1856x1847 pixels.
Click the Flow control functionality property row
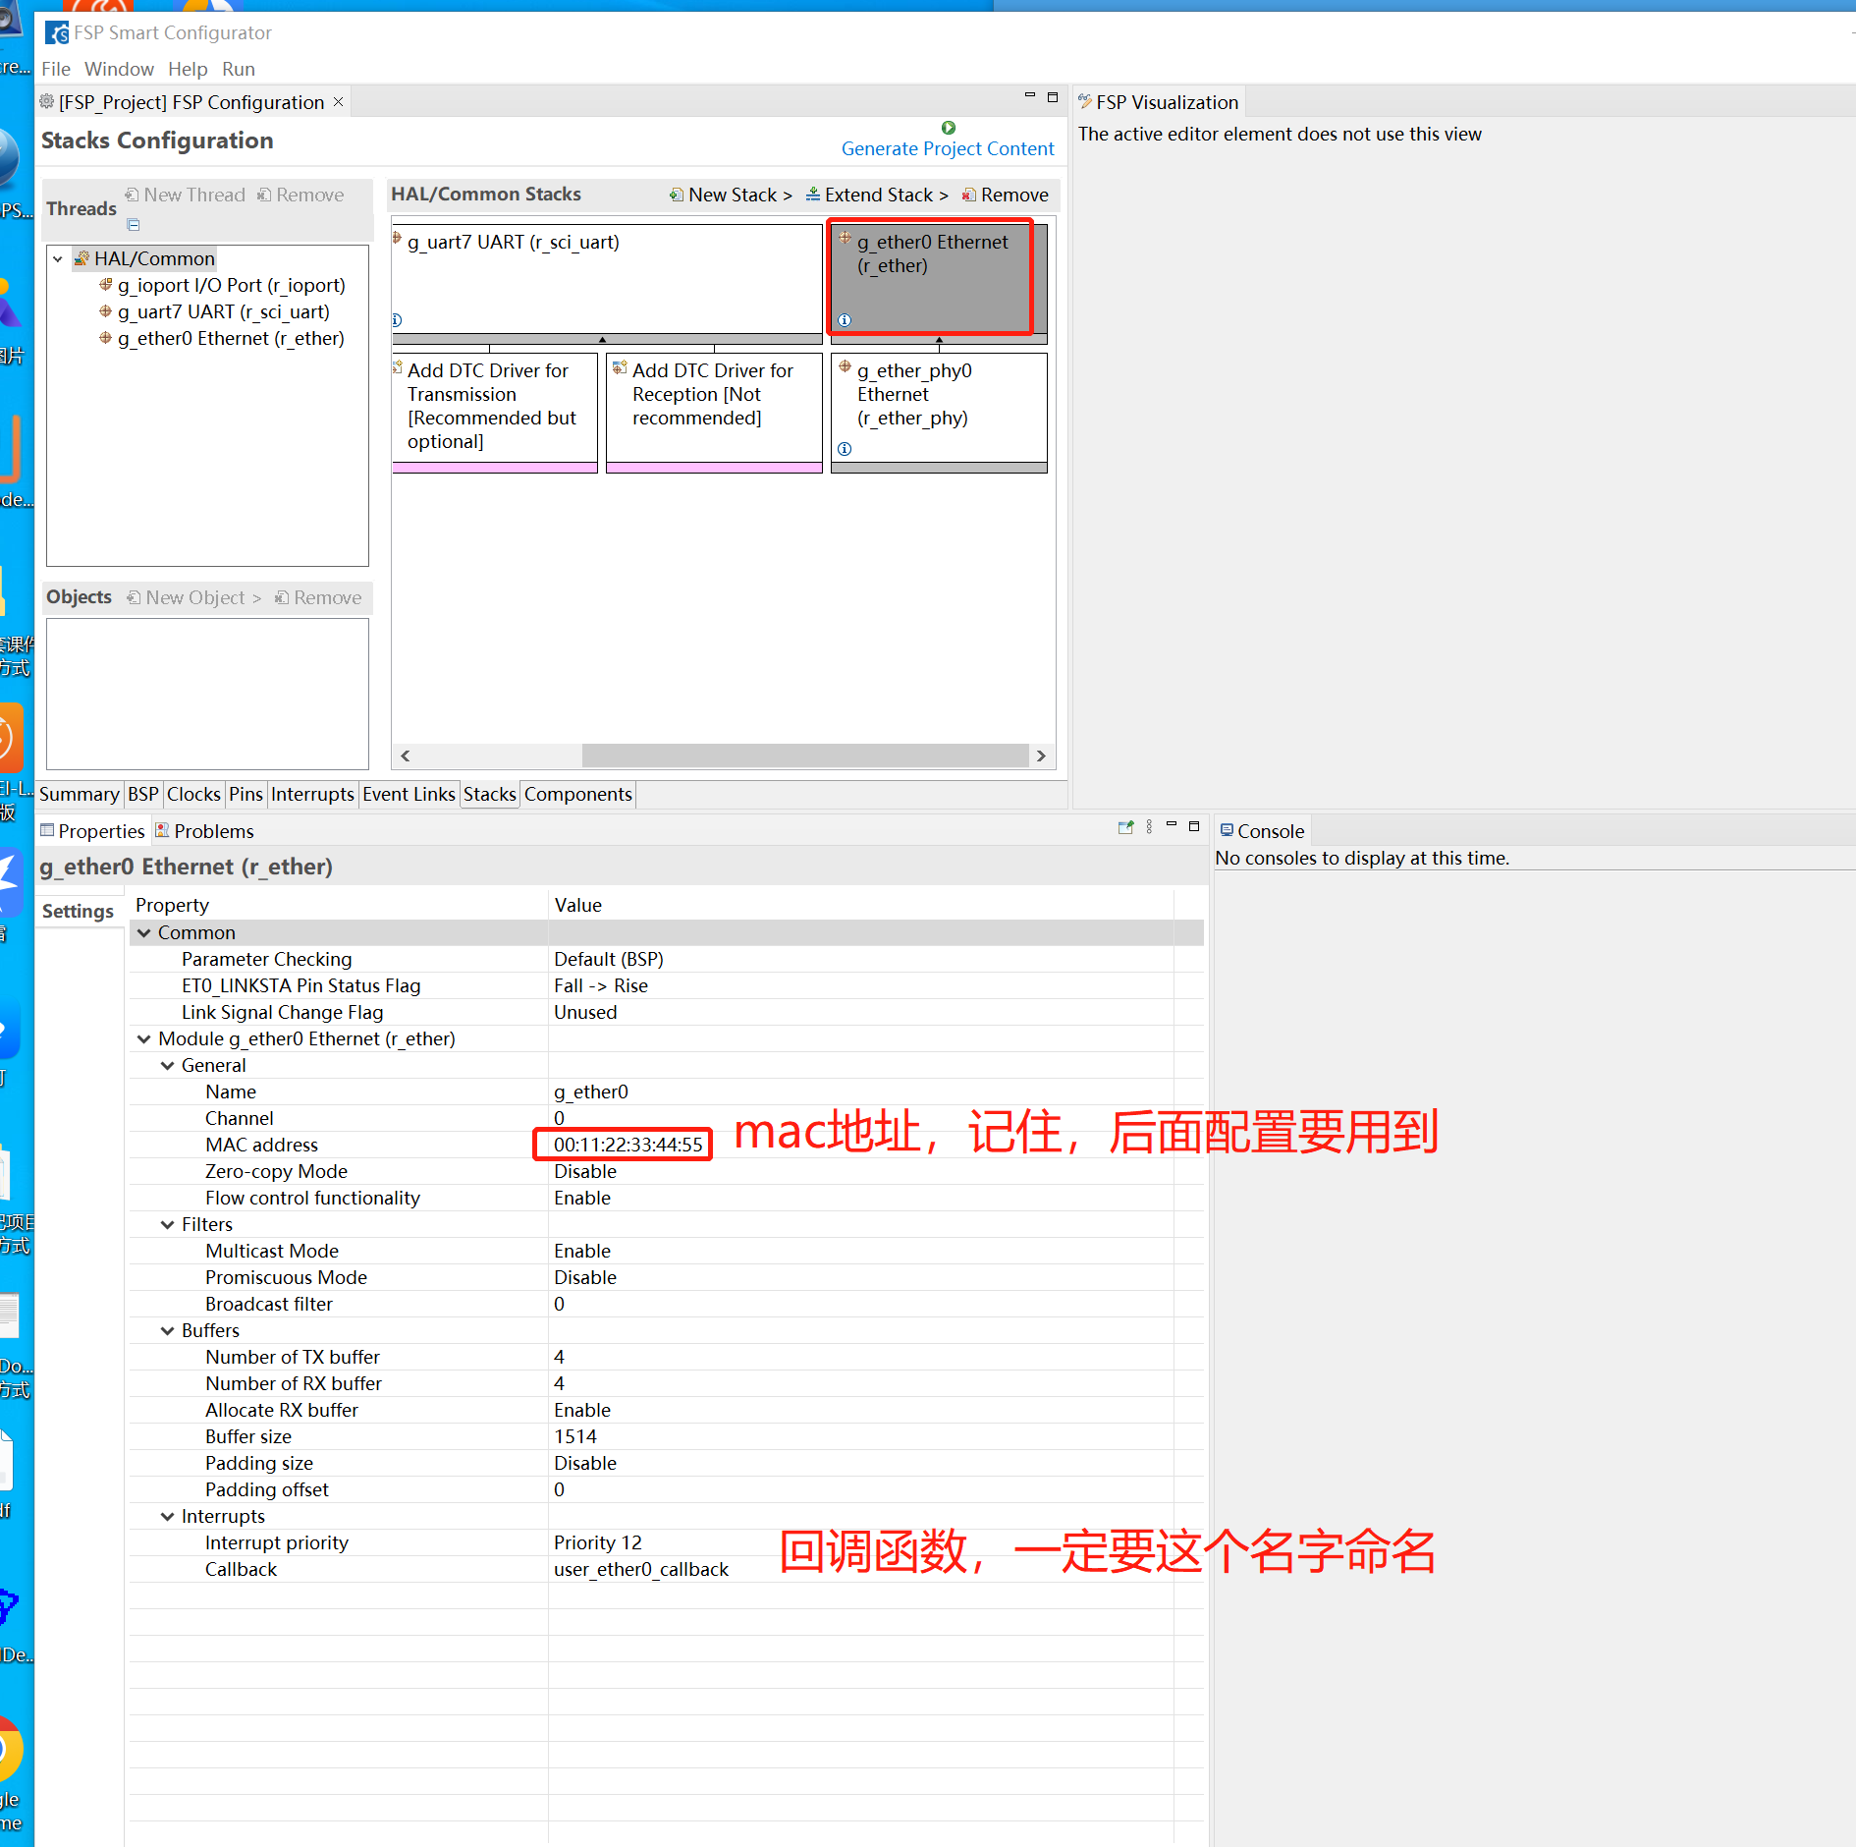tap(667, 1198)
